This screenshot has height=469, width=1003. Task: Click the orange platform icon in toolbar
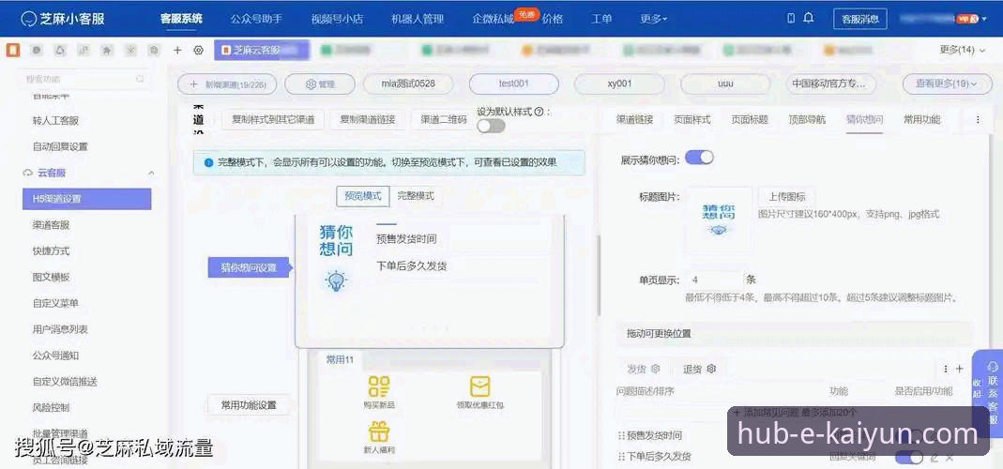(x=13, y=50)
